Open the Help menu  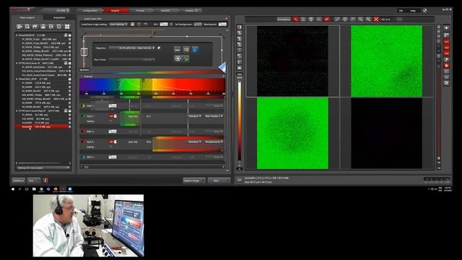[413, 10]
